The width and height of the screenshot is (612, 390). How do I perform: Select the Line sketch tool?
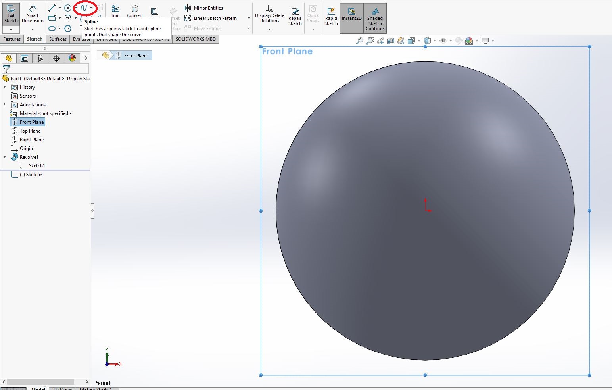point(52,7)
